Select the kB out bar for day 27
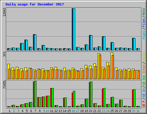147x114 pixels. pos(121,103)
